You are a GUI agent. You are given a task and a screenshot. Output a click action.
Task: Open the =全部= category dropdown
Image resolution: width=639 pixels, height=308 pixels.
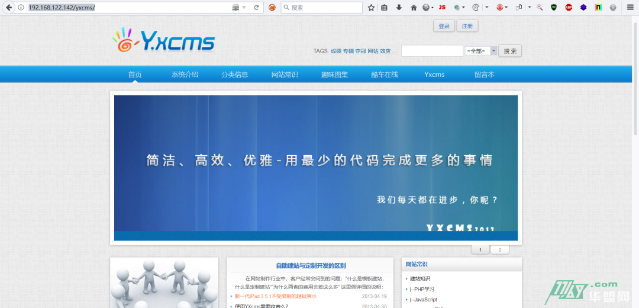pyautogui.click(x=481, y=51)
